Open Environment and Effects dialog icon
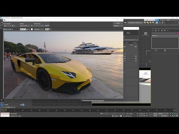 click(x=48, y=26)
